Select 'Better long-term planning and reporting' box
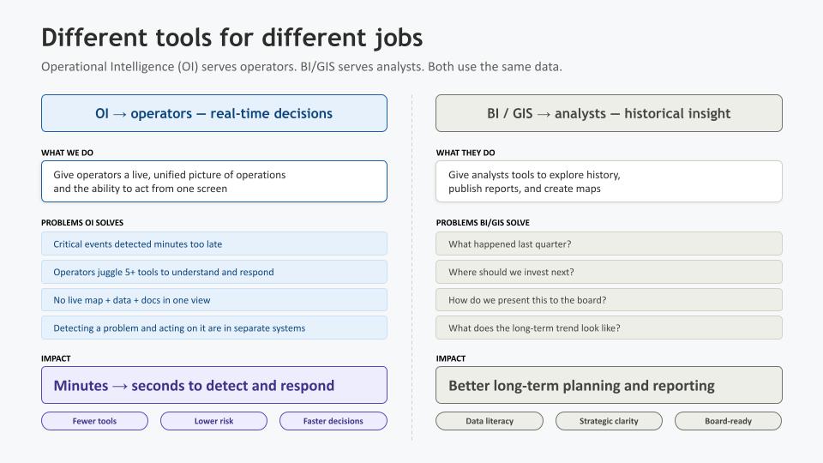This screenshot has height=463, width=823. [x=609, y=385]
